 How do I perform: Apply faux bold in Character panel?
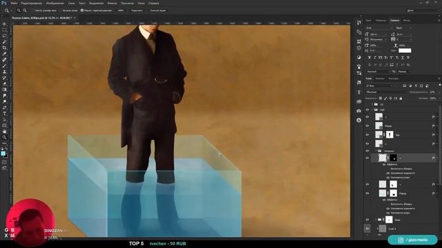pos(369,58)
